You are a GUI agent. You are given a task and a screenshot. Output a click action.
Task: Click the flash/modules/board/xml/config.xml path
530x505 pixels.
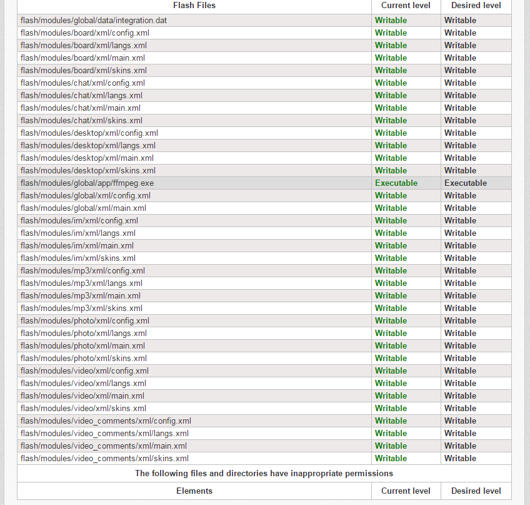coord(84,33)
